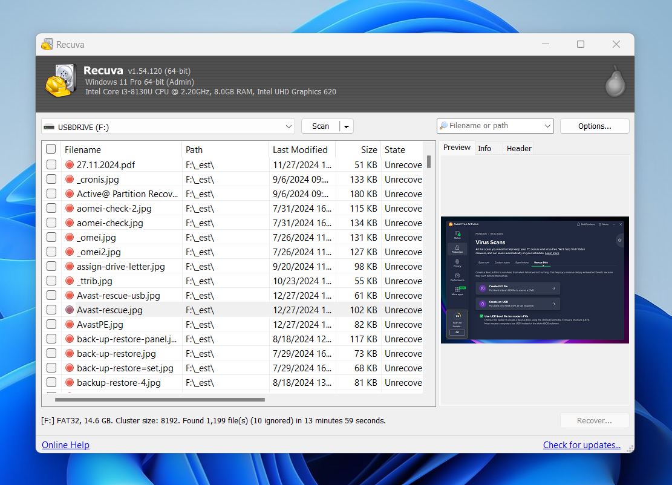672x485 pixels.
Task: Click the purple status dot next to Avast-rescue.jpg
Action: 68,310
